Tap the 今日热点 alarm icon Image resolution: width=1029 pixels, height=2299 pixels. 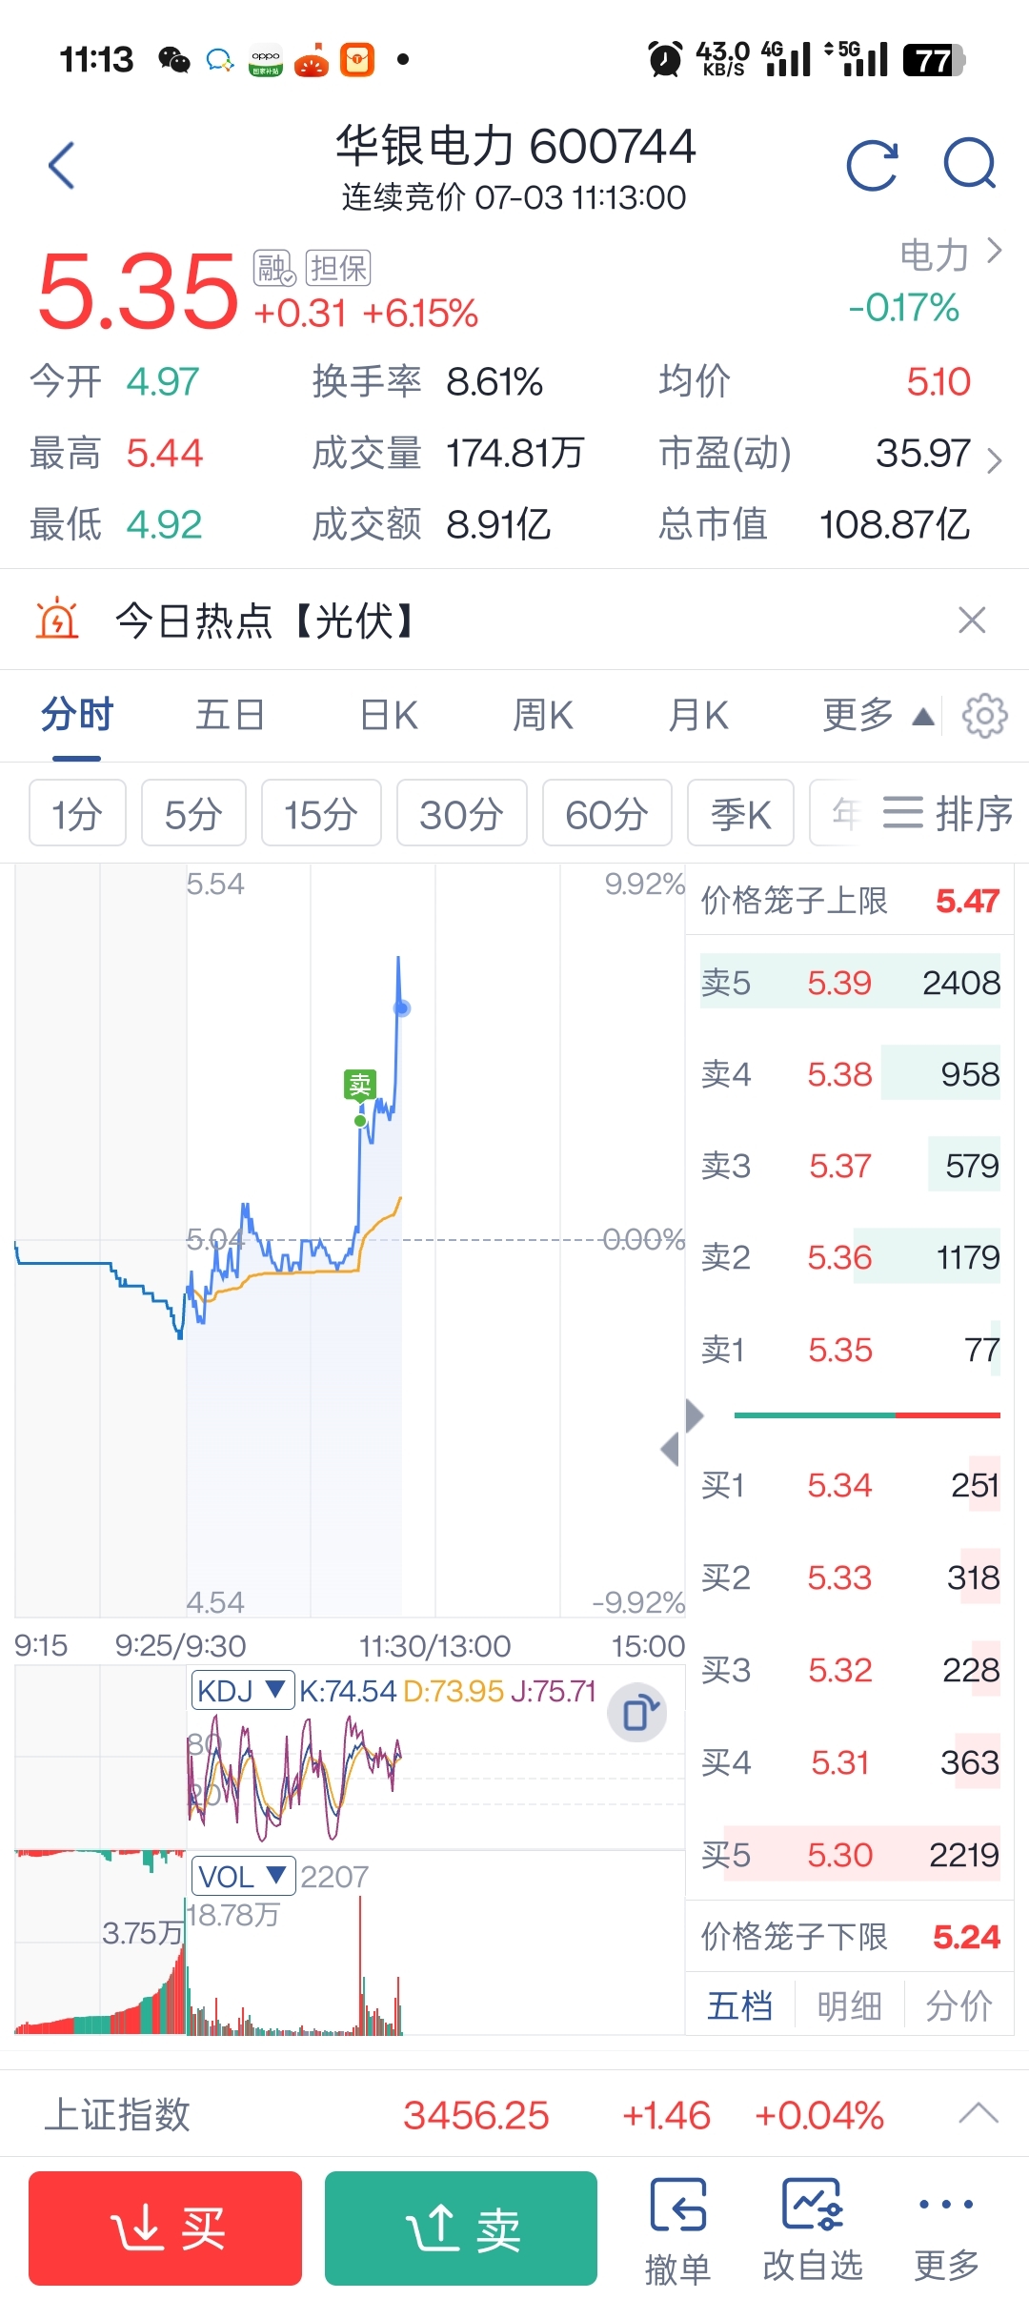(57, 620)
